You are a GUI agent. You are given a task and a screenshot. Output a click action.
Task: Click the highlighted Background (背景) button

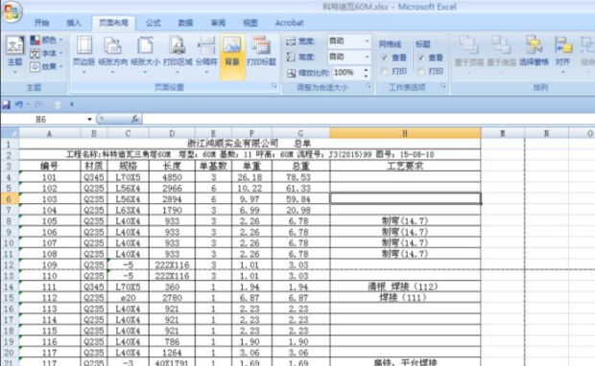(232, 57)
